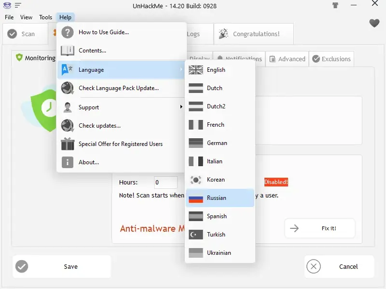Click the Support person icon
386x289 pixels.
point(68,107)
